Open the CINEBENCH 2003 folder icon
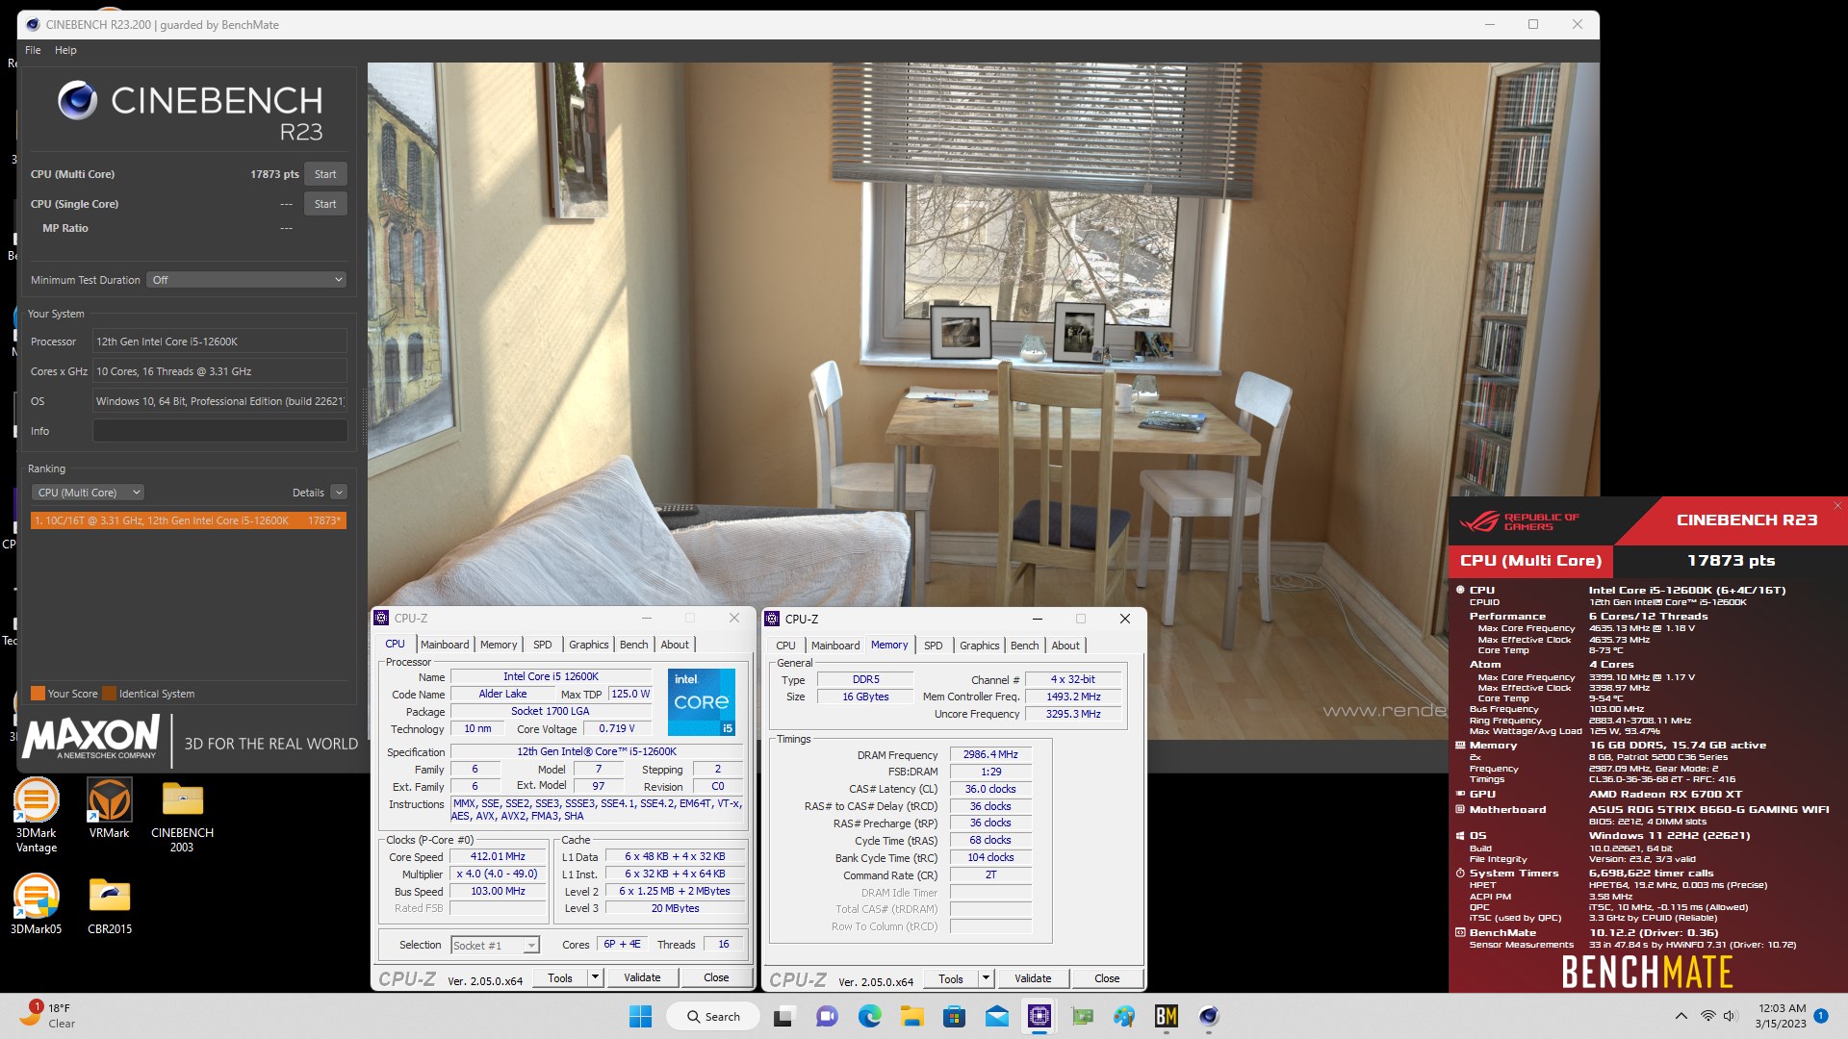The width and height of the screenshot is (1848, 1039). point(182,815)
